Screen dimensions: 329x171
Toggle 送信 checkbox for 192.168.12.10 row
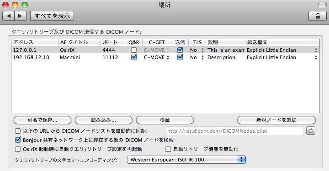click(180, 57)
